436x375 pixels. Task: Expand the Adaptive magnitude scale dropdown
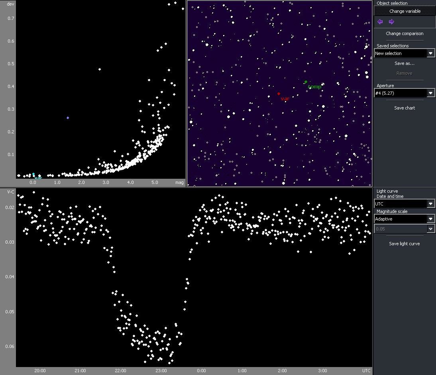pos(430,219)
